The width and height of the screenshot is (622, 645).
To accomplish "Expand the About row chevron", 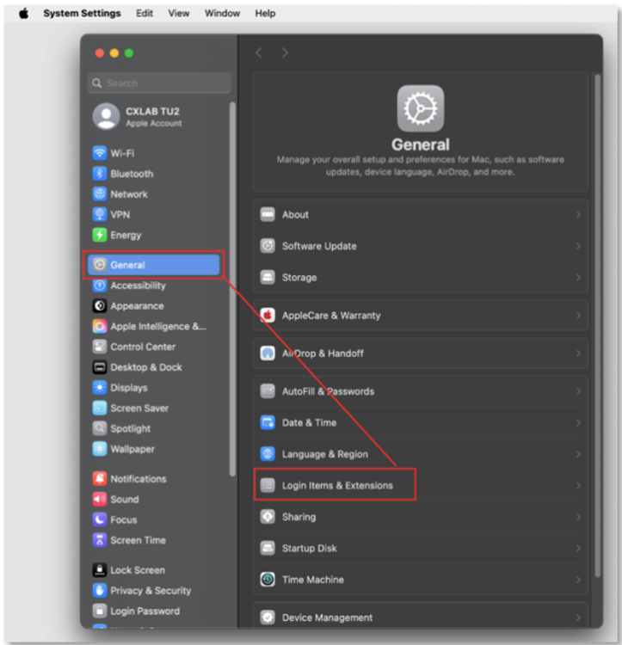I will tap(578, 215).
